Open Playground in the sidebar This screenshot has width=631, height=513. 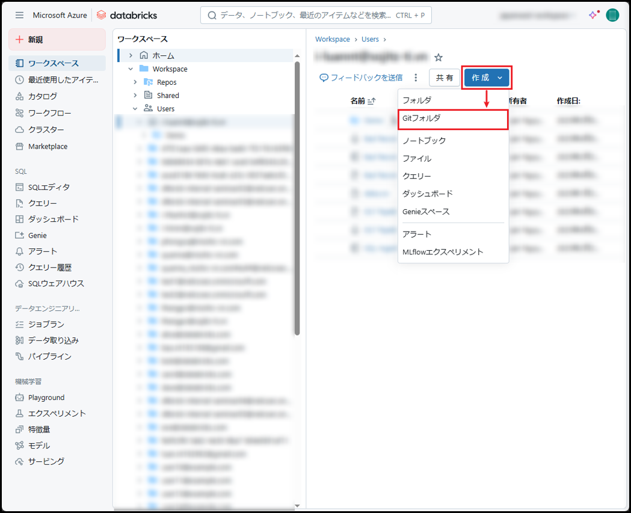[x=57, y=398]
